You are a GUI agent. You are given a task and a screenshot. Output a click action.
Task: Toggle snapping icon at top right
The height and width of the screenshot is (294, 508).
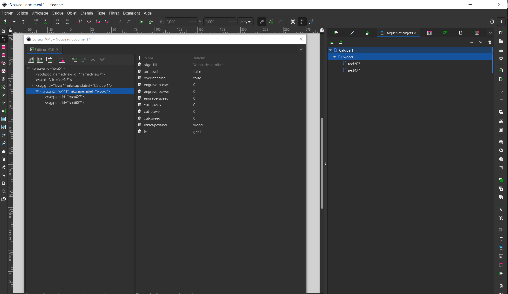pos(492,22)
